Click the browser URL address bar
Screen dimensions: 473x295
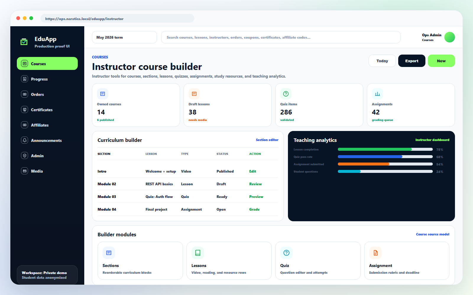[117, 19]
